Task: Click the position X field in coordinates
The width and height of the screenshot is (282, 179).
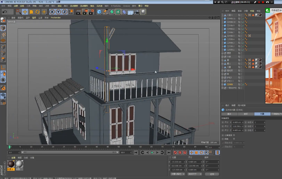Action: (x=178, y=162)
